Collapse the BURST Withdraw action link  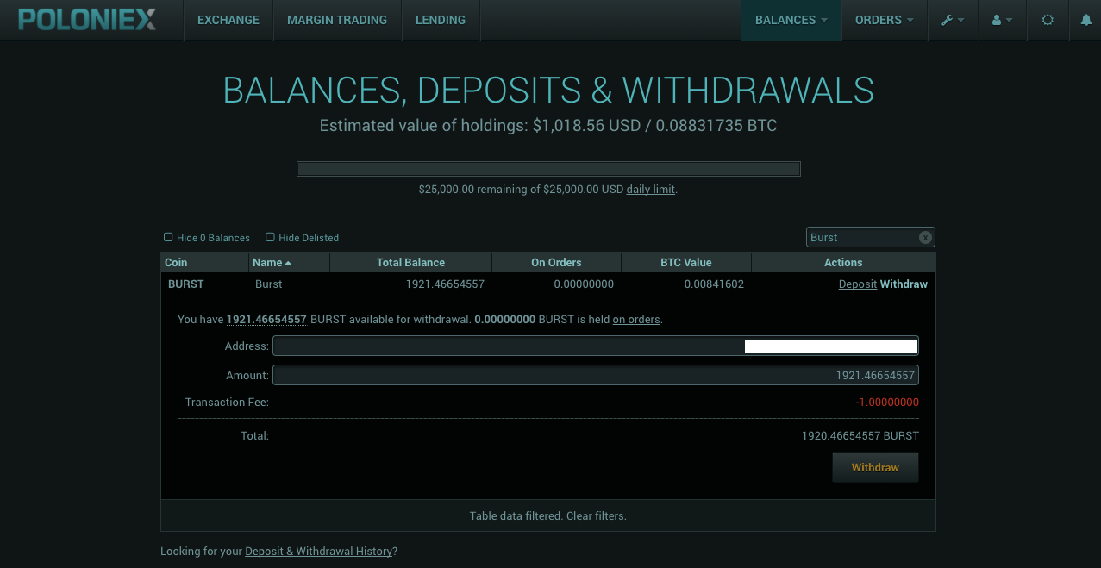click(x=904, y=284)
